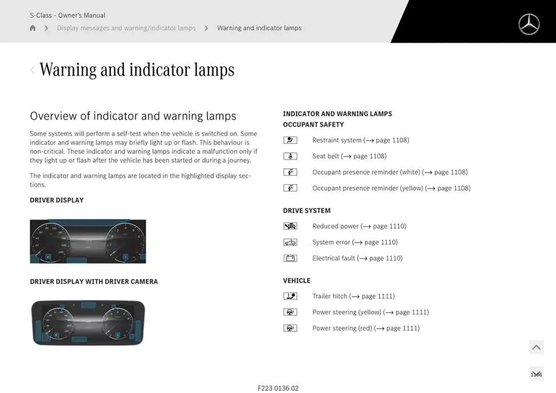Click the Trailer hitch vehicle icon
The image size is (556, 393).
tap(290, 296)
